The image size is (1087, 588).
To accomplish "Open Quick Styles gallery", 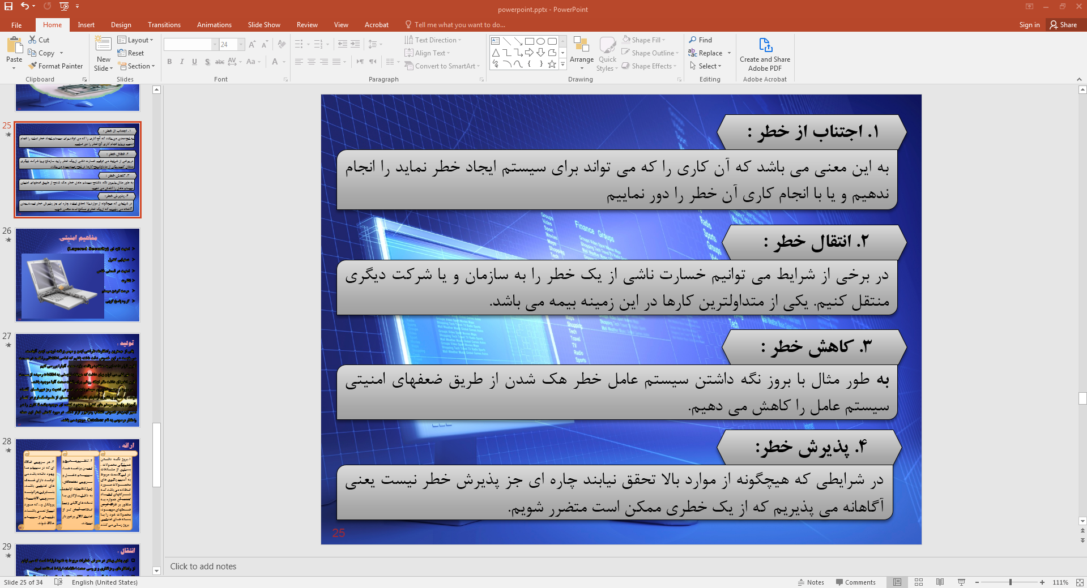I will [x=607, y=54].
